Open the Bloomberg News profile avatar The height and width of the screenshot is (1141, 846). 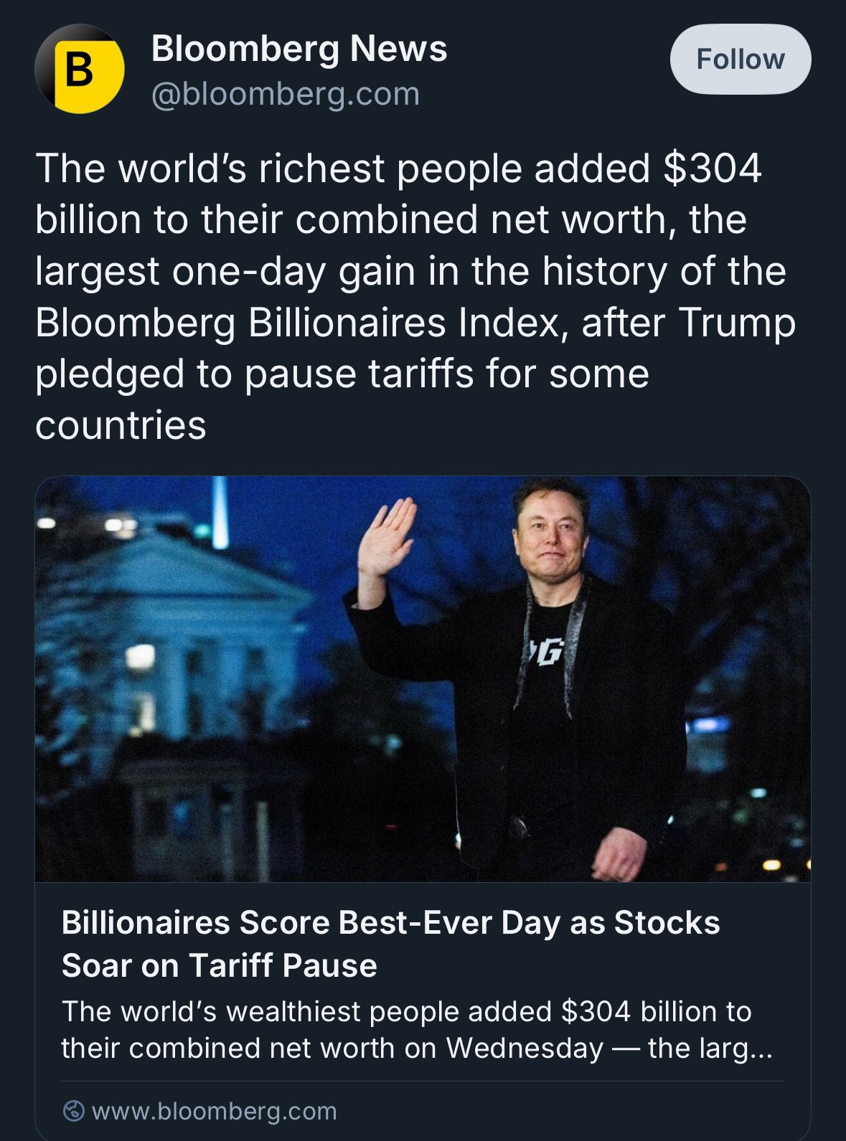point(79,70)
